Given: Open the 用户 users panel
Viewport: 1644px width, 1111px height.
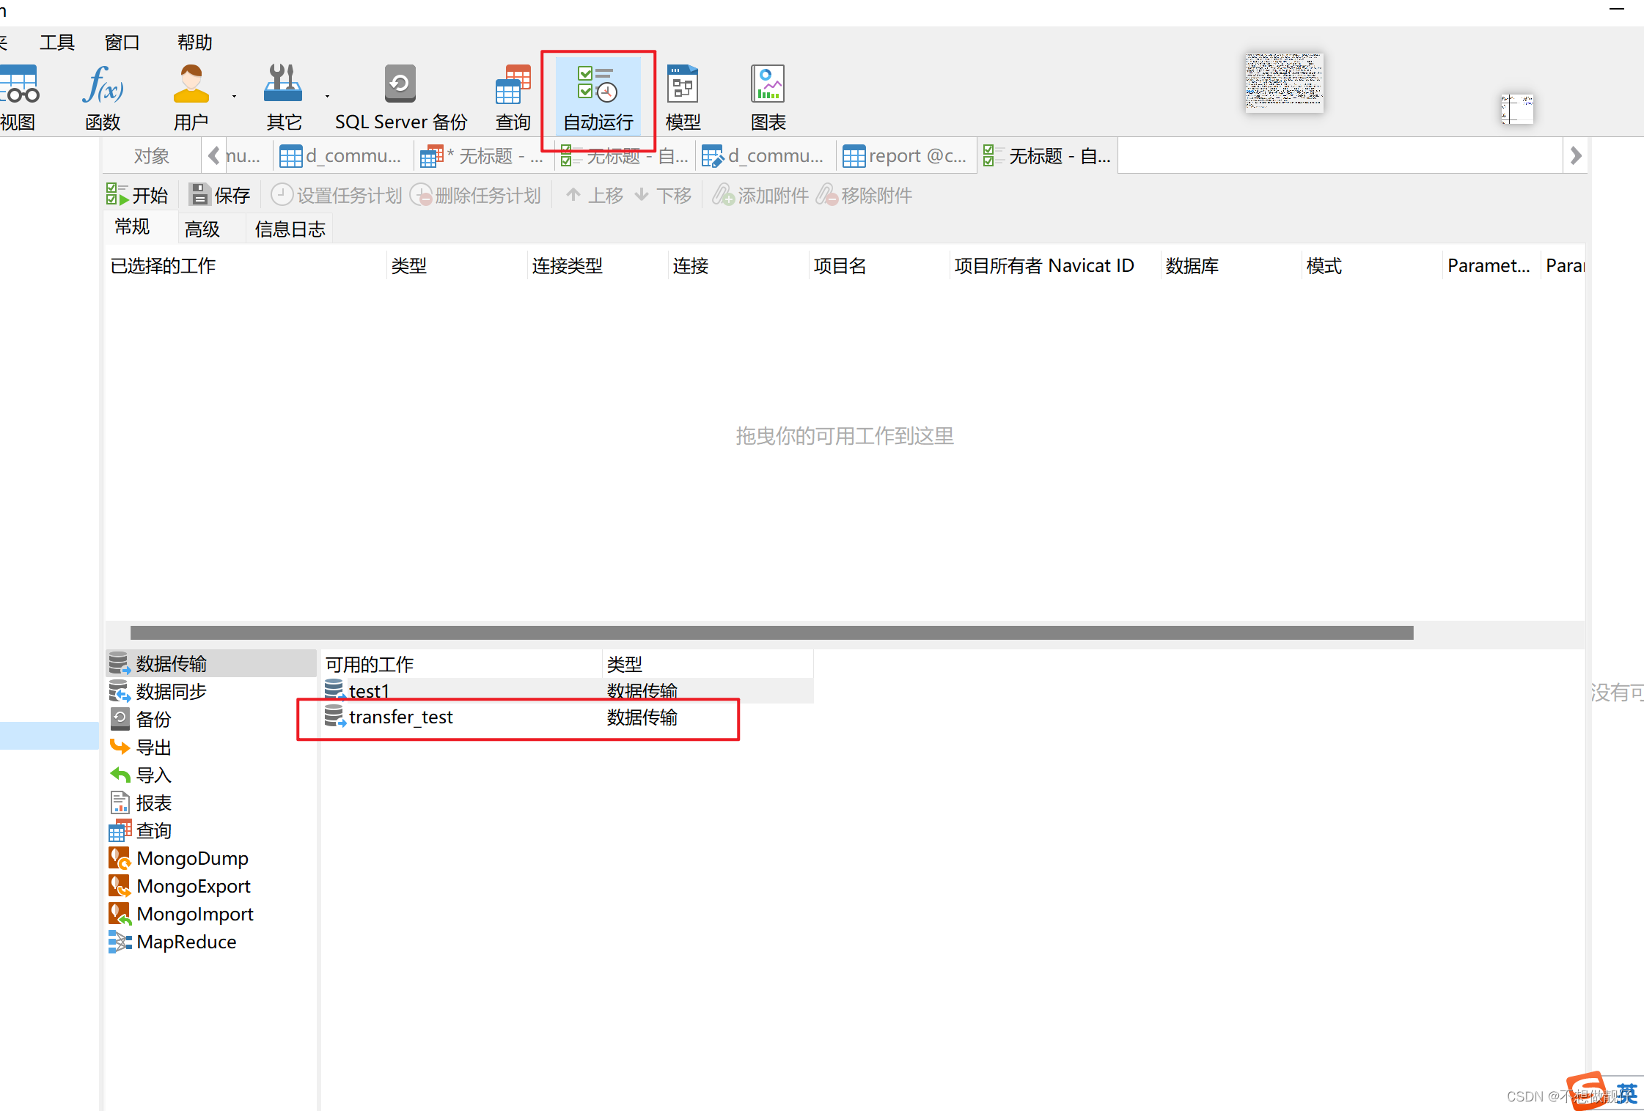Looking at the screenshot, I should coord(191,95).
